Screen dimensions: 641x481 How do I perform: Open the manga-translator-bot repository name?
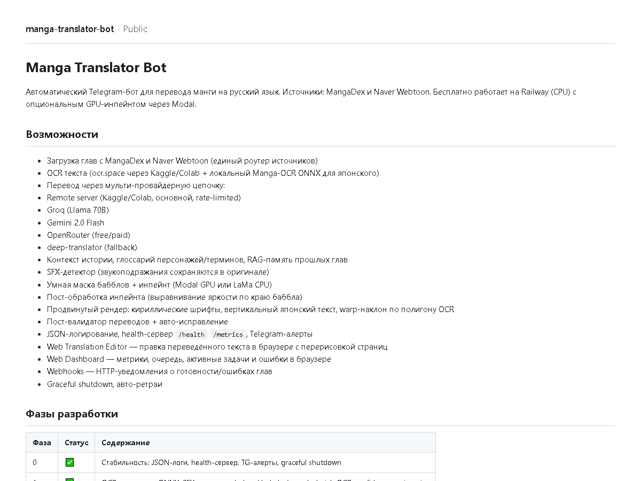[x=70, y=29]
